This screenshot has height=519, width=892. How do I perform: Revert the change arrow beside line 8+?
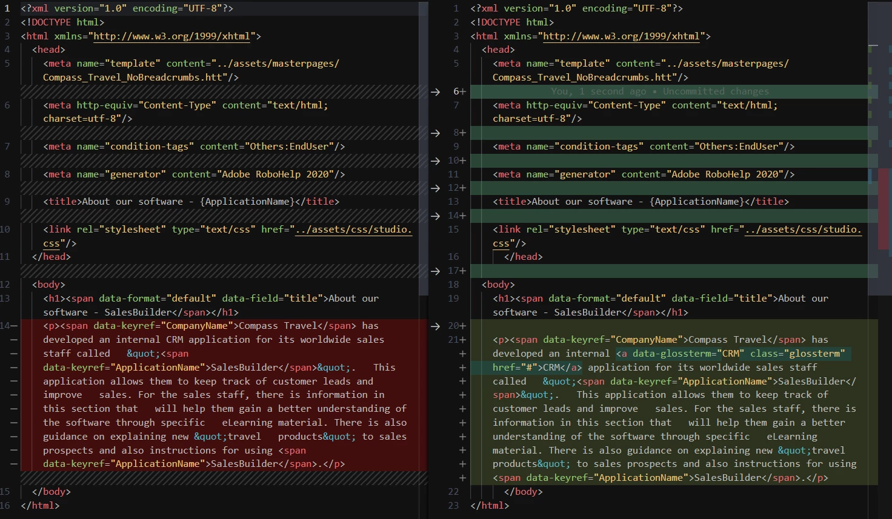435,133
